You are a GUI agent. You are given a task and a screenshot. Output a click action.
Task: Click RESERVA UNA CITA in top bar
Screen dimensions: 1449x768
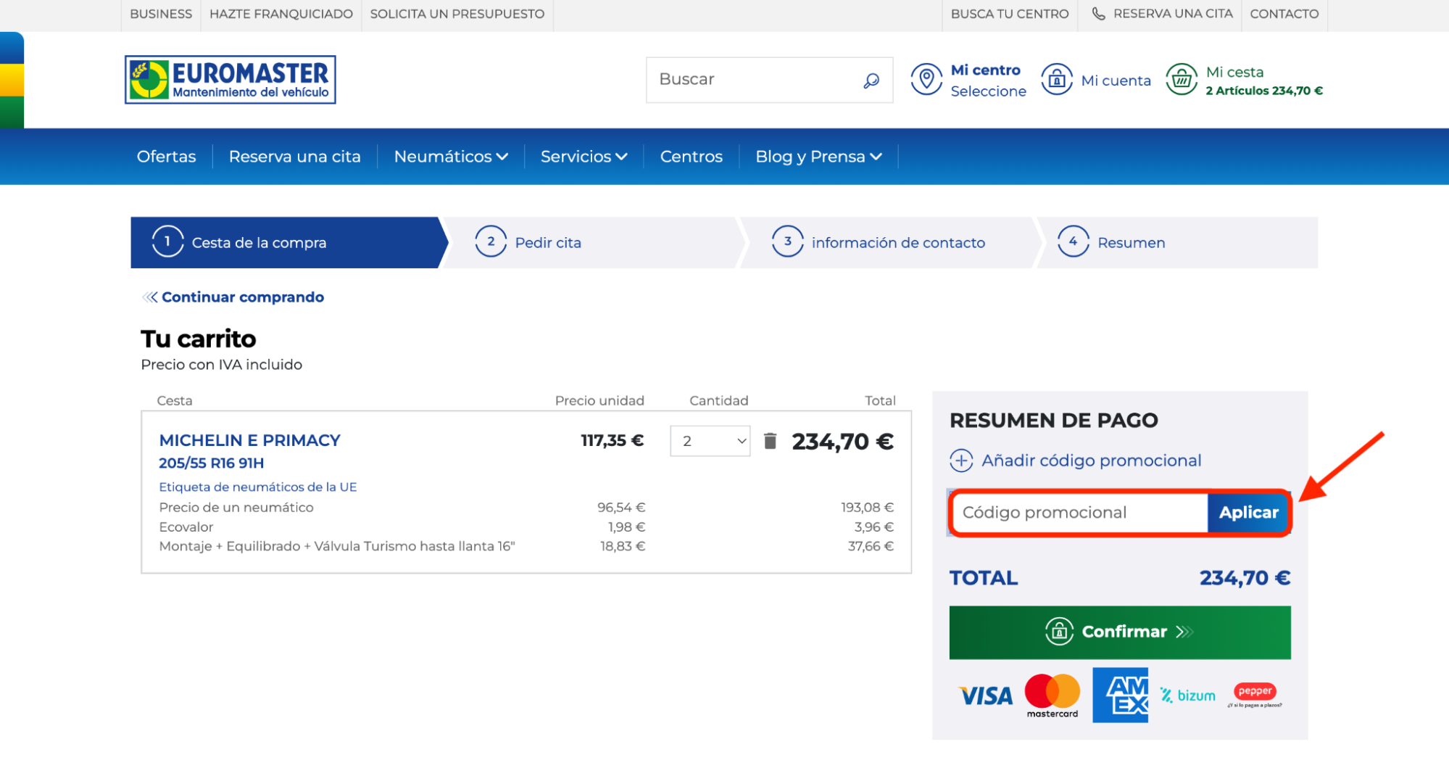click(x=1173, y=14)
